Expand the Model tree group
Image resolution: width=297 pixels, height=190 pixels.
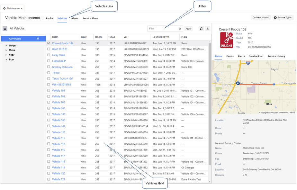coord(6,46)
